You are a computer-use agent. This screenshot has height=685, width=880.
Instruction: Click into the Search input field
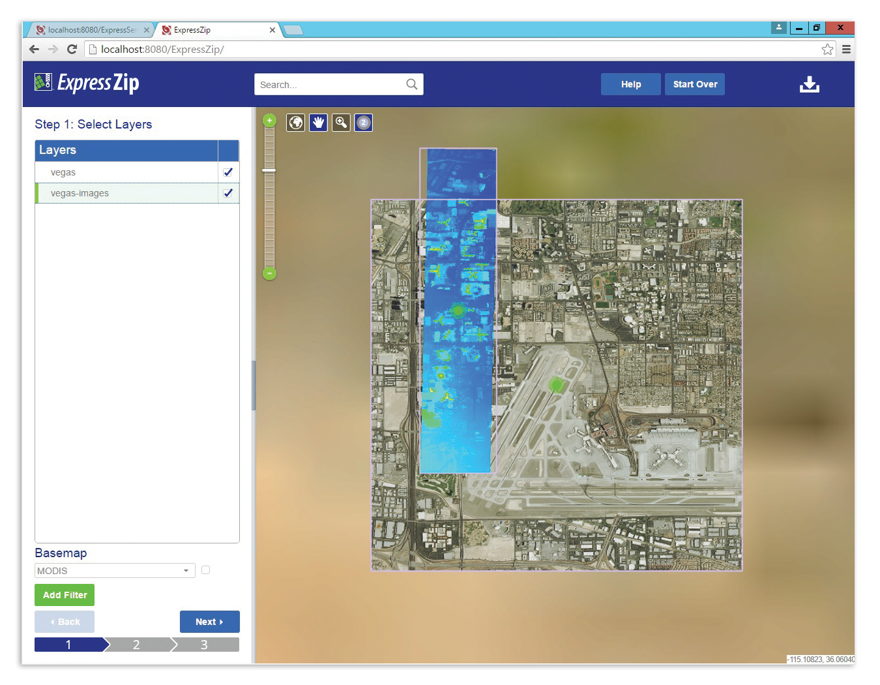click(329, 85)
